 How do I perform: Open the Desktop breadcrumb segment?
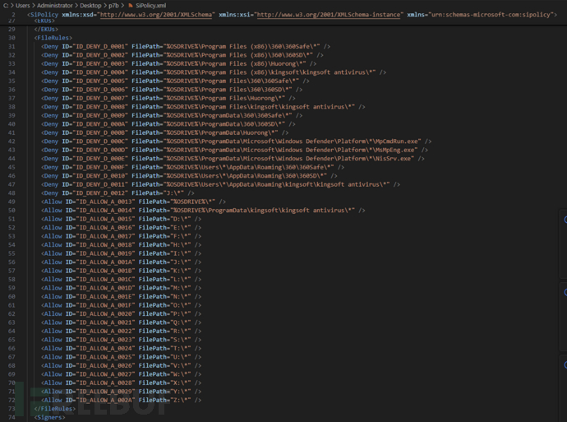coord(90,6)
